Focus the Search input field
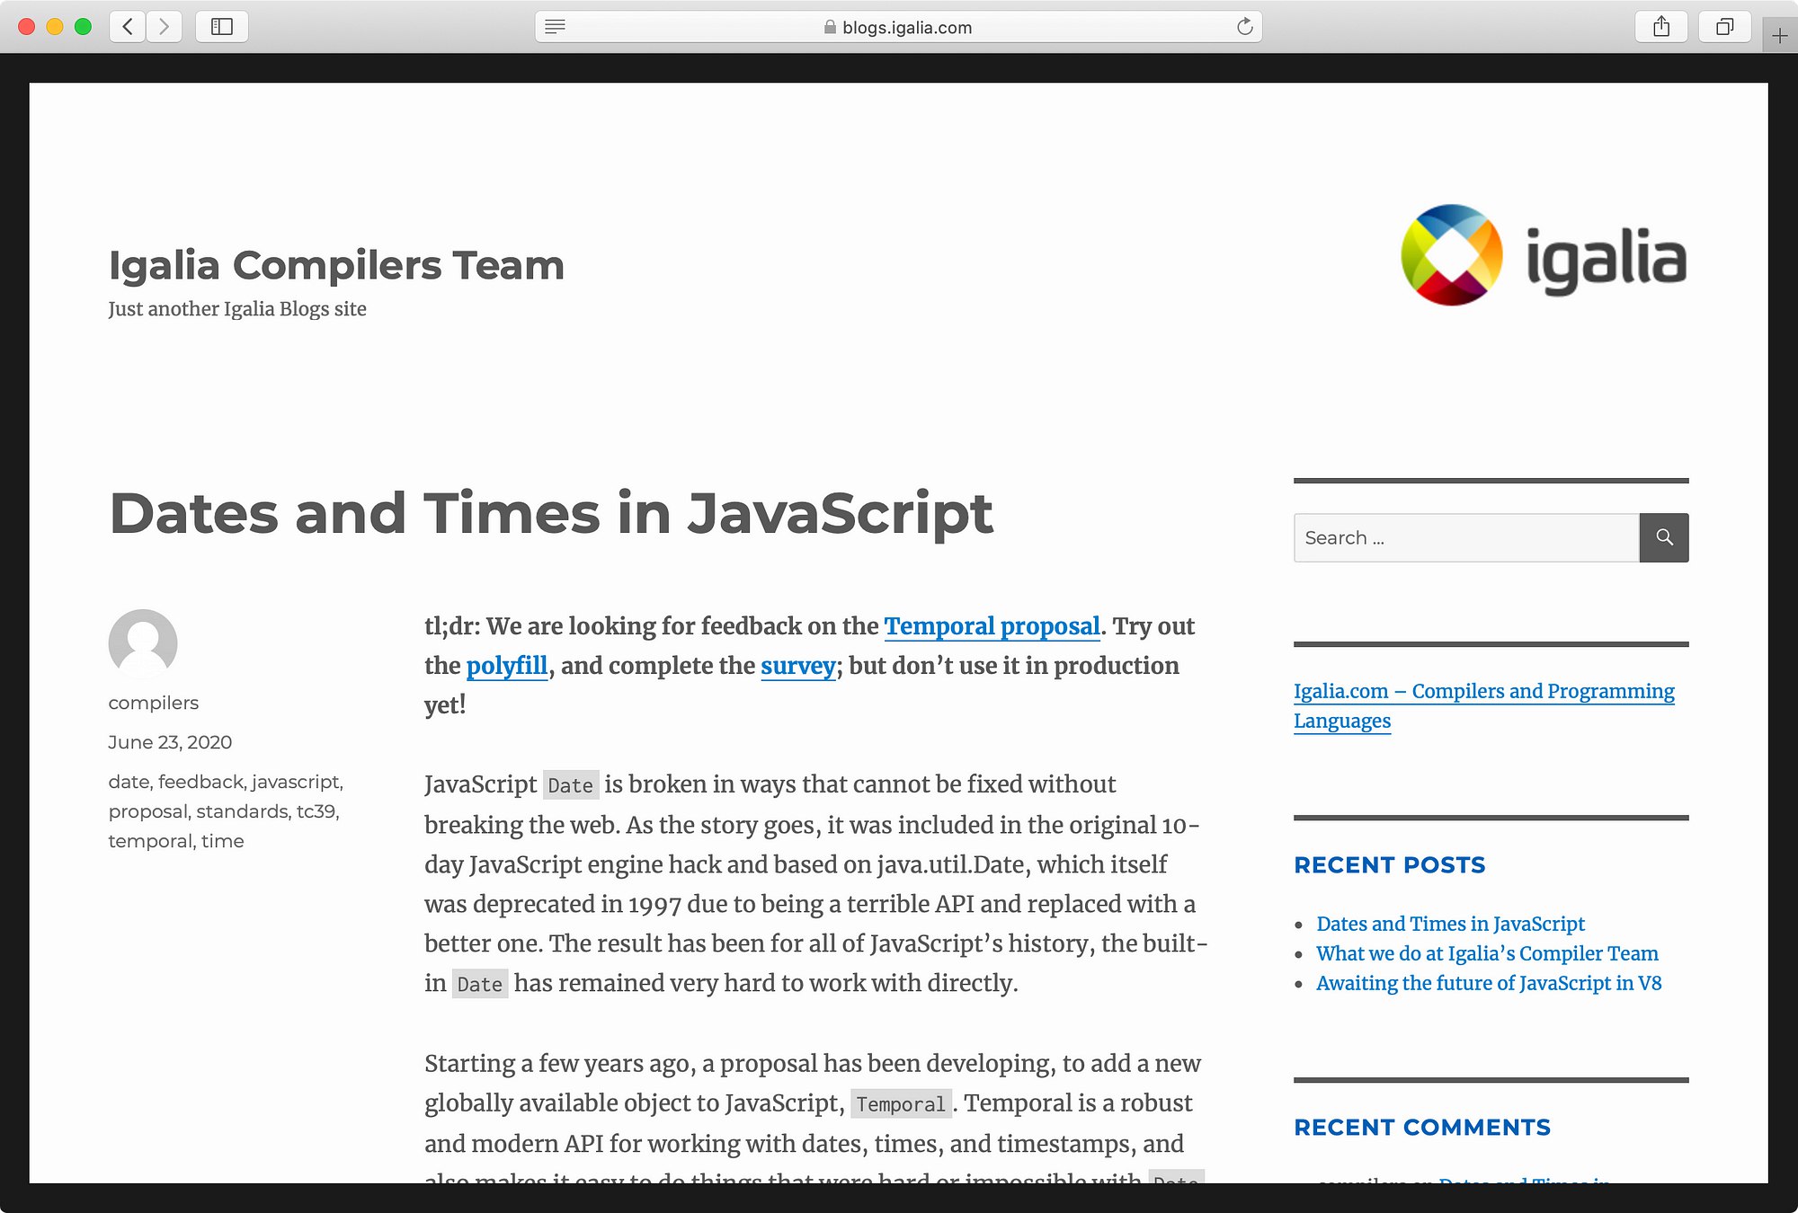The width and height of the screenshot is (1798, 1213). click(1466, 537)
